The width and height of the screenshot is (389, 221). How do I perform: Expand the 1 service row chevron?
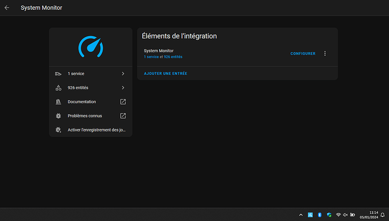[123, 74]
